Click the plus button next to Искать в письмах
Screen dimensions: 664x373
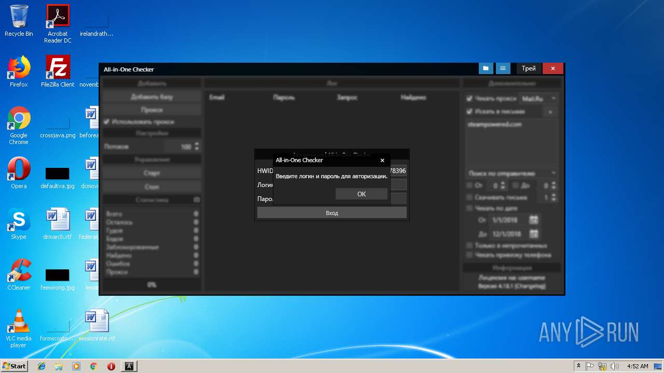tap(550, 111)
